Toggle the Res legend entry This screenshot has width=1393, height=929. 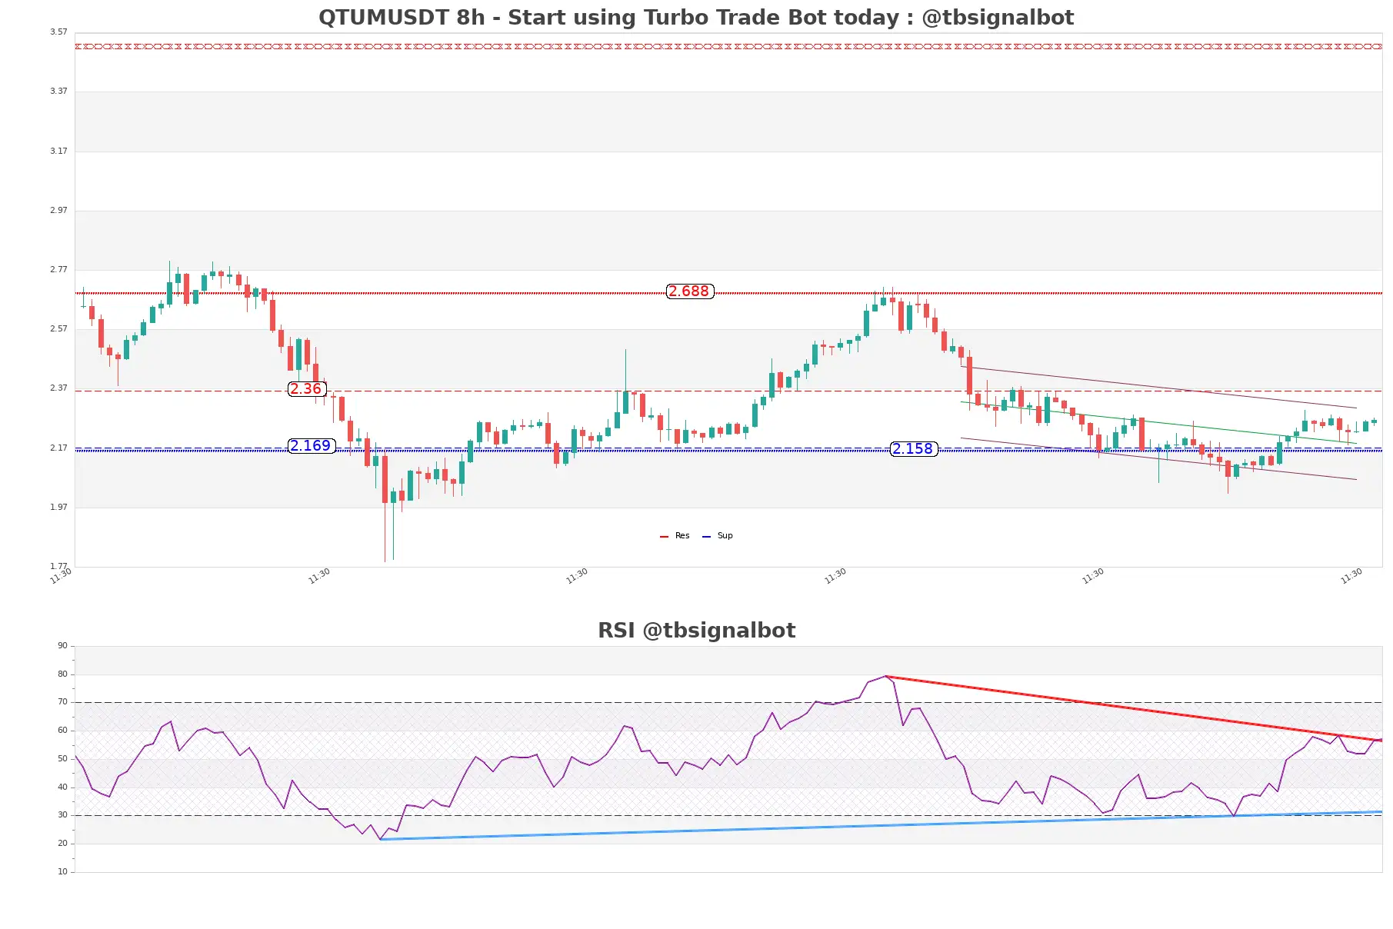675,536
